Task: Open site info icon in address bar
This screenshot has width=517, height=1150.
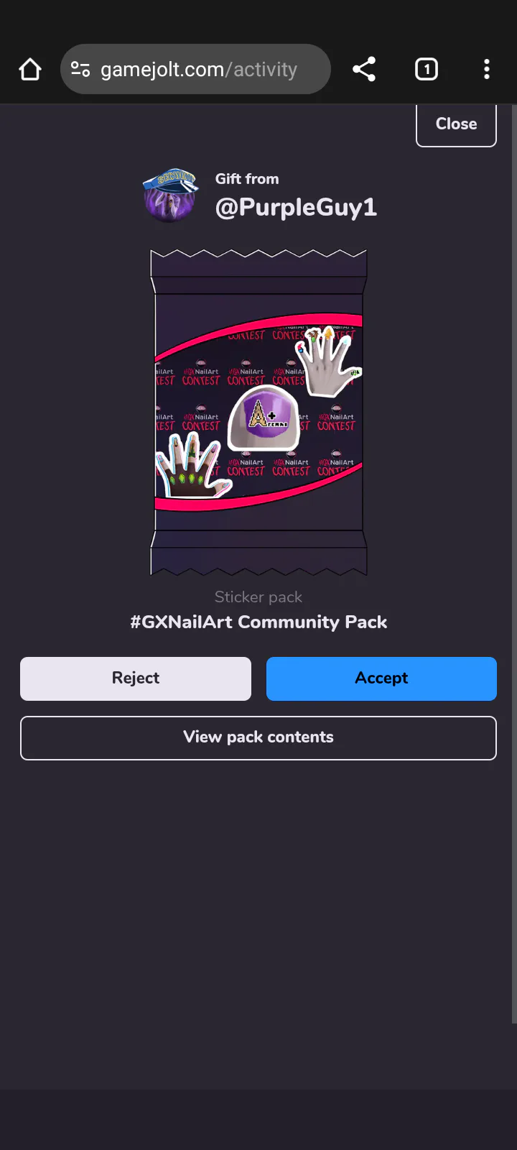Action: click(80, 70)
